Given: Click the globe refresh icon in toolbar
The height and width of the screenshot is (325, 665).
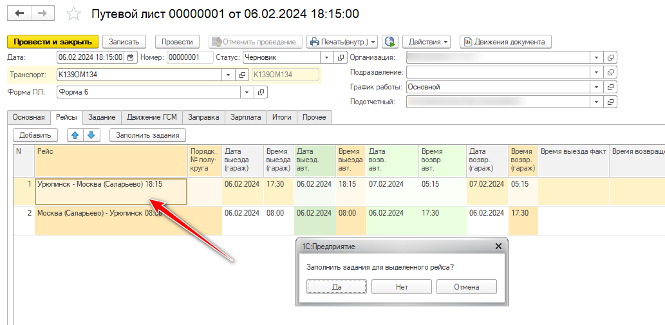Looking at the screenshot, I should coord(389,42).
